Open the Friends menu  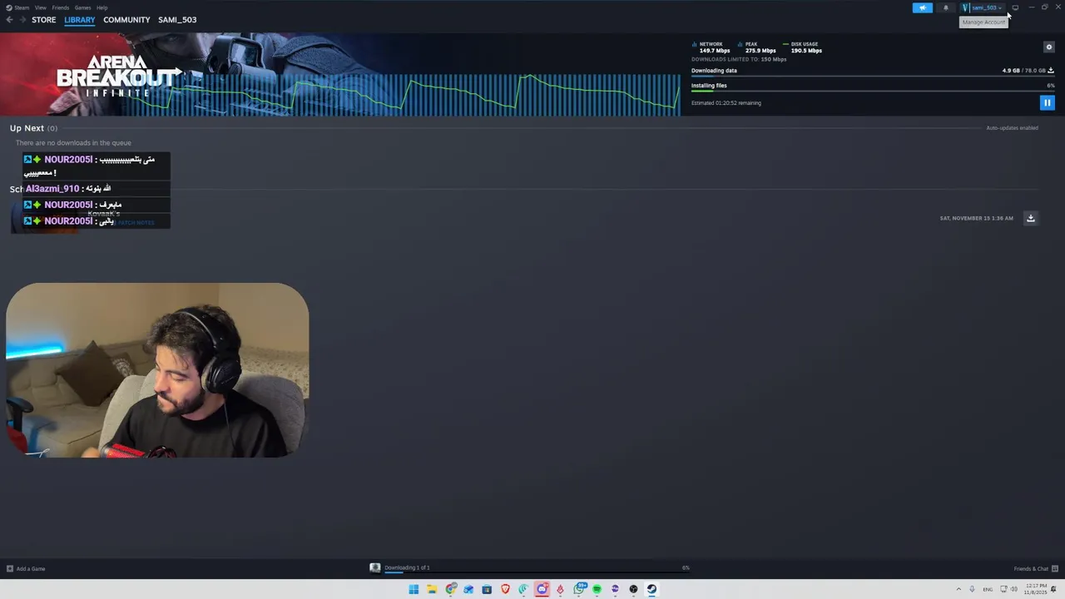pyautogui.click(x=61, y=7)
